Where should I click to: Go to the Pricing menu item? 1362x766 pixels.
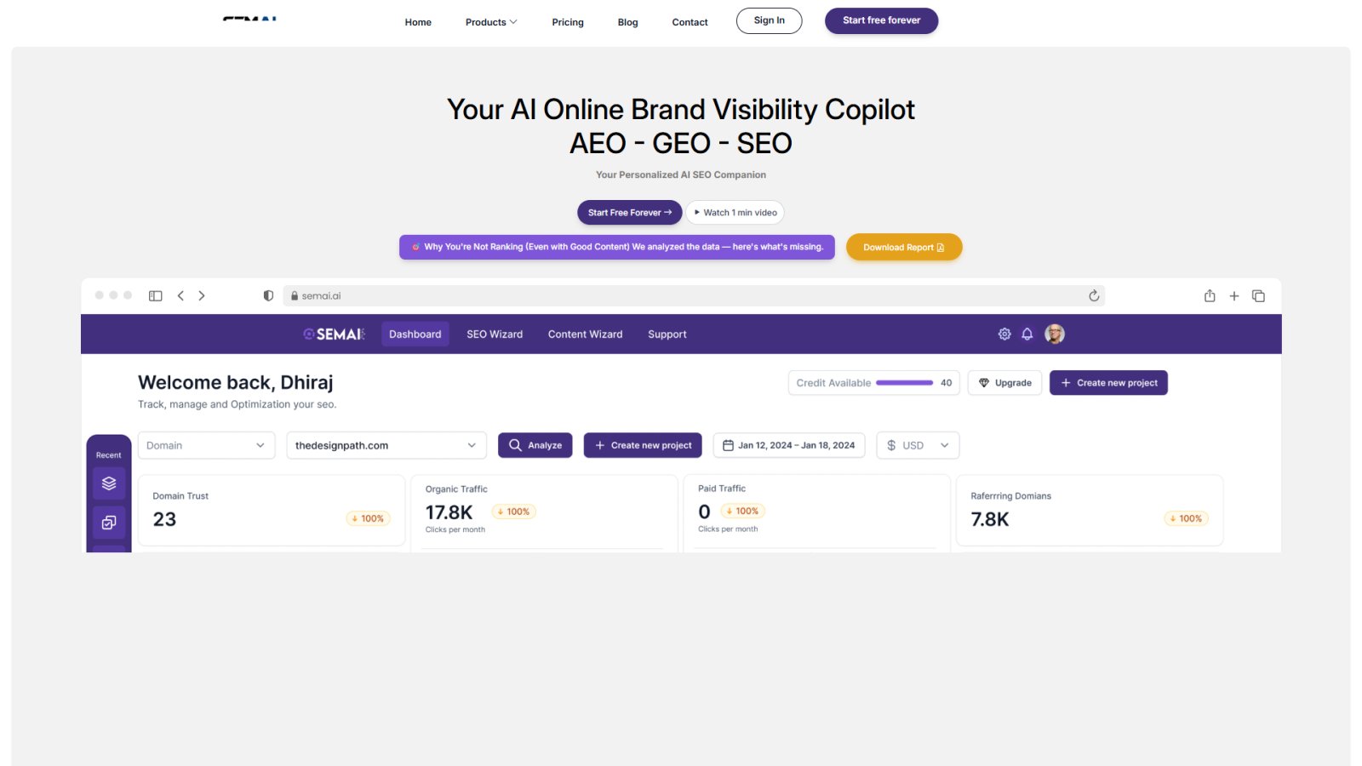pyautogui.click(x=568, y=22)
